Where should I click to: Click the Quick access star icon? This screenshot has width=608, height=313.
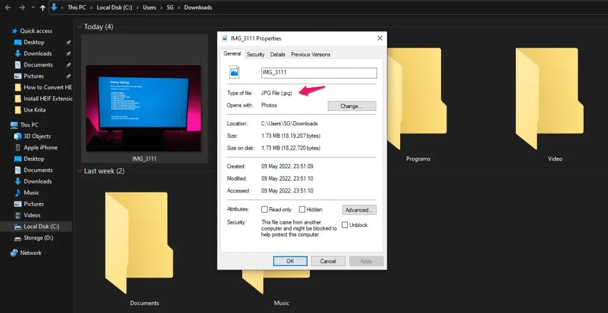pos(15,31)
